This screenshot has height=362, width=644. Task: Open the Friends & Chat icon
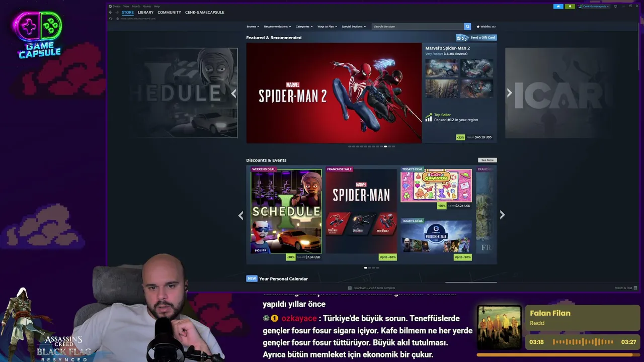635,288
